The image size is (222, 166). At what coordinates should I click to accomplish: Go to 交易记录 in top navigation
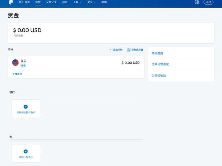(x=51, y=2)
